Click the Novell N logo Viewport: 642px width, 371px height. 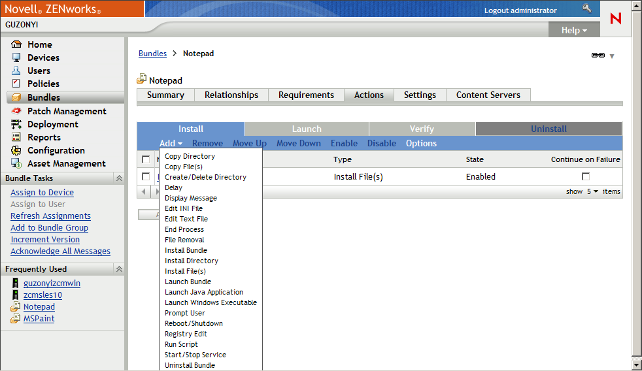click(615, 18)
